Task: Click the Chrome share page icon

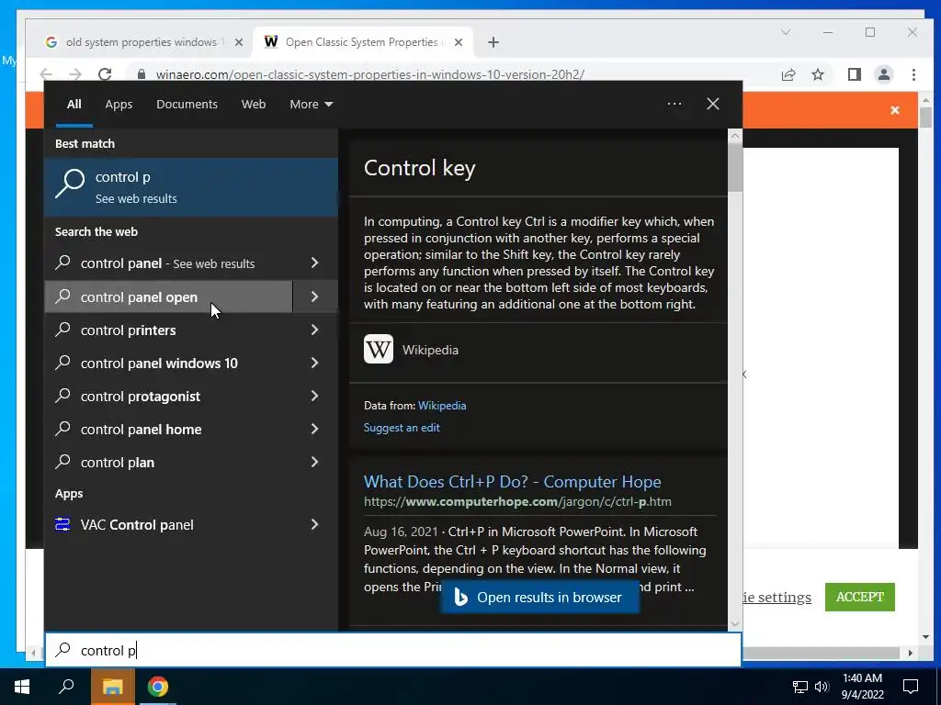Action: click(x=788, y=74)
